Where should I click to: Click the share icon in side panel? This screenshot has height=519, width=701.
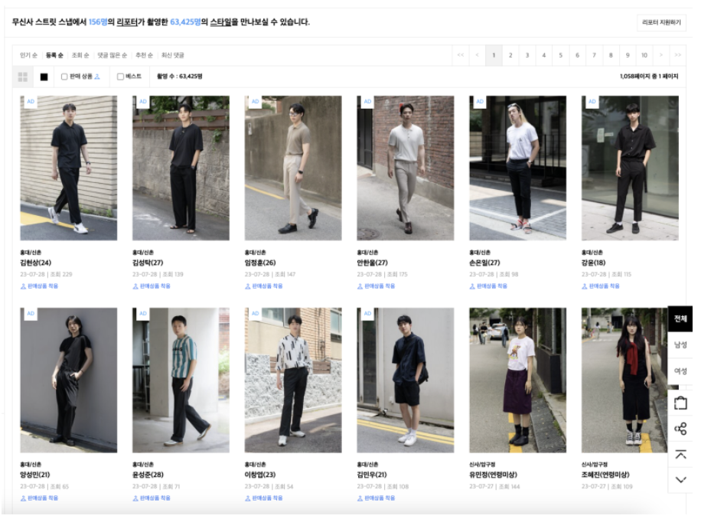[x=680, y=429]
